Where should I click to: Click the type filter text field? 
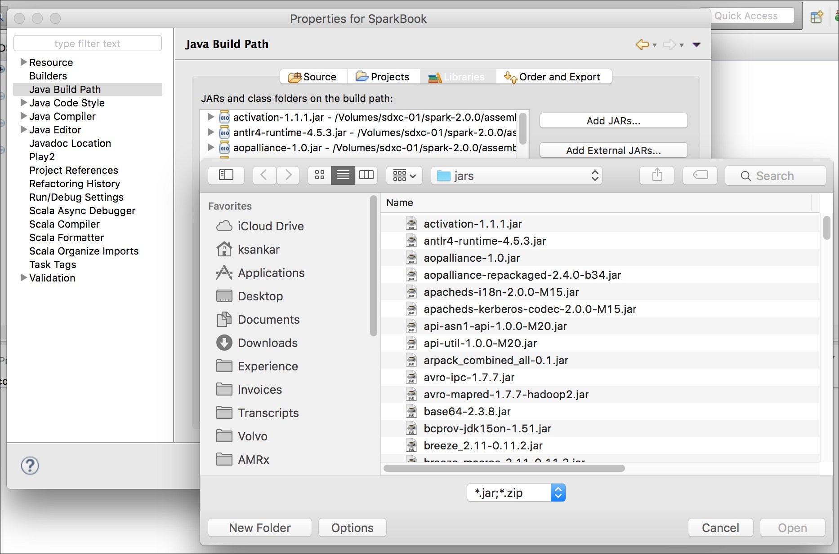[x=88, y=44]
